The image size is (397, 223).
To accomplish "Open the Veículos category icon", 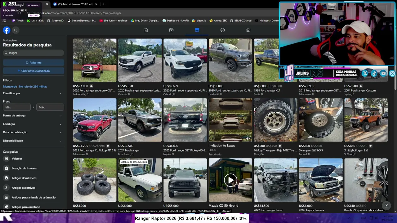I will coord(6,159).
